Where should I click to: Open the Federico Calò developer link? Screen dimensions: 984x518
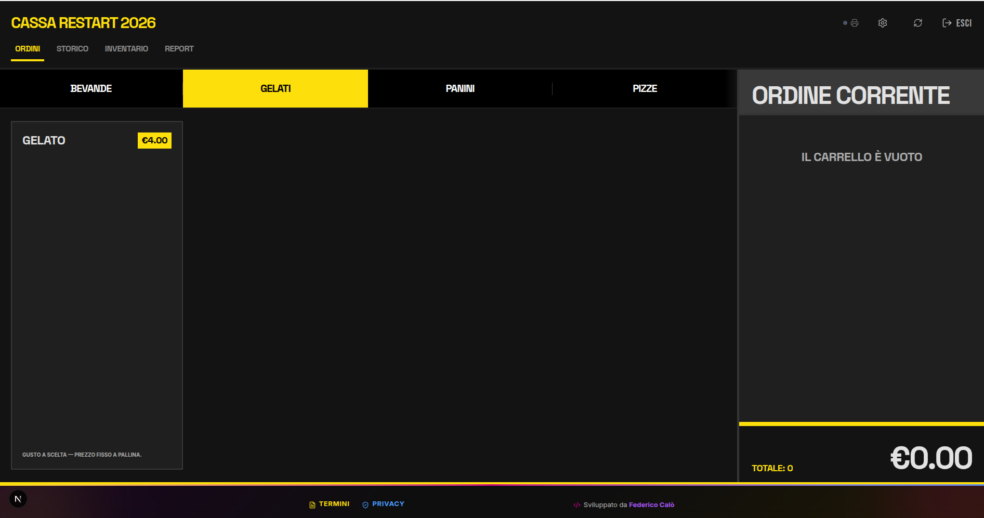(651, 505)
